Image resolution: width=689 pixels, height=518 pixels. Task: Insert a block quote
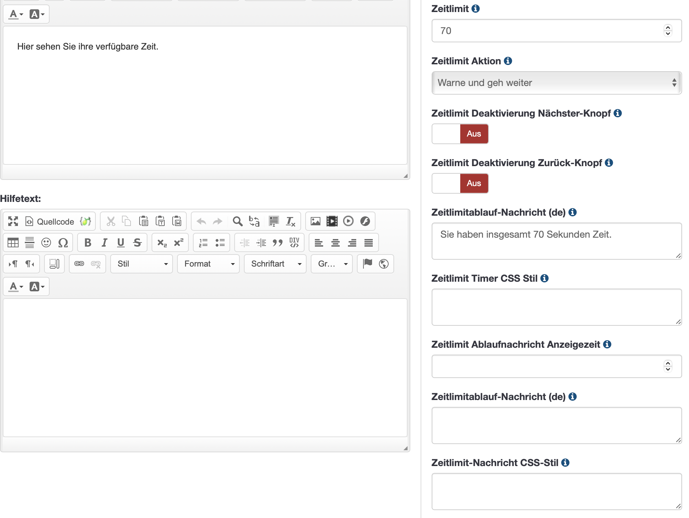(278, 243)
